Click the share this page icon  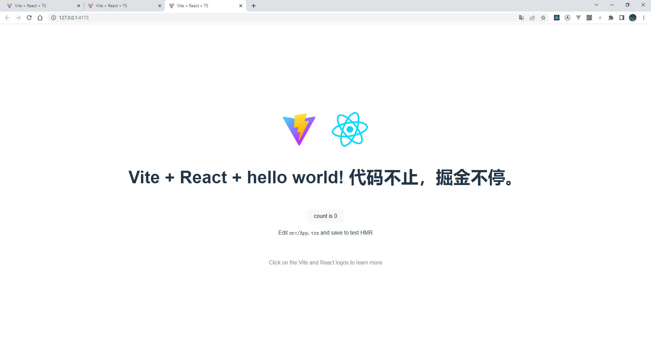tap(532, 18)
